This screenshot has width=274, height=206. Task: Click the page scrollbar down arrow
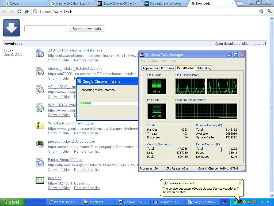coord(272,196)
